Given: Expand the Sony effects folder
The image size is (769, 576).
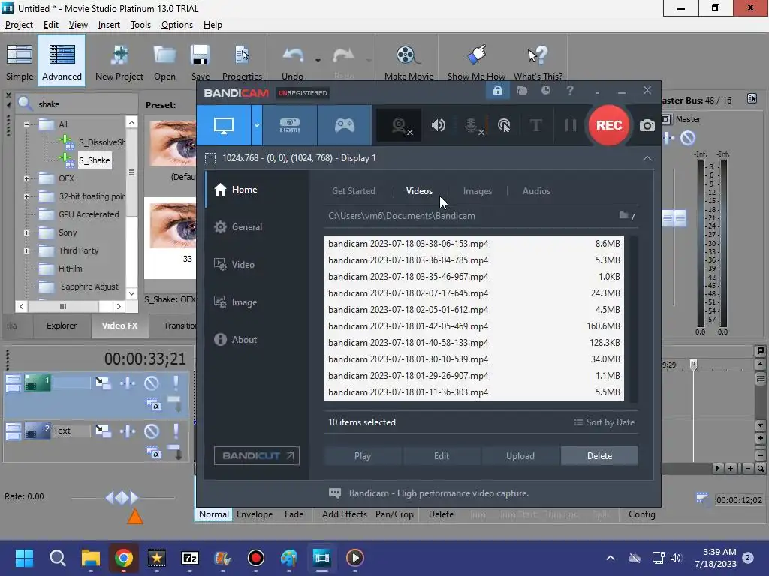Looking at the screenshot, I should [x=26, y=232].
